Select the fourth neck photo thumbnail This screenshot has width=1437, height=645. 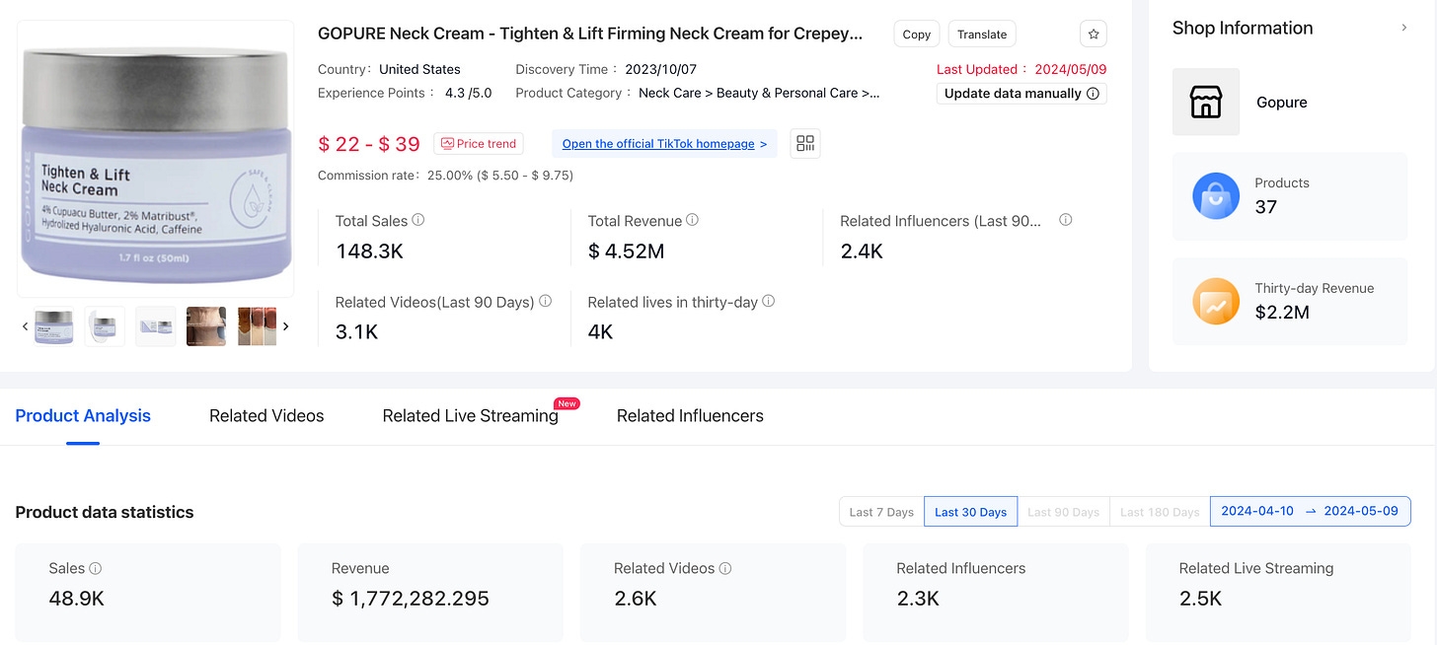206,326
